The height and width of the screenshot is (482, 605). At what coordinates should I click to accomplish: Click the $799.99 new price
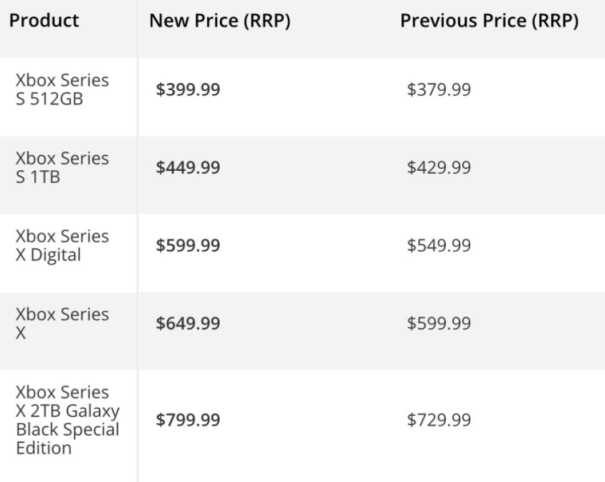pos(188,420)
